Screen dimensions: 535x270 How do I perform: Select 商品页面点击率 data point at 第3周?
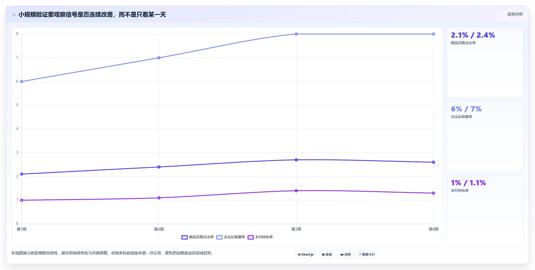coord(296,160)
